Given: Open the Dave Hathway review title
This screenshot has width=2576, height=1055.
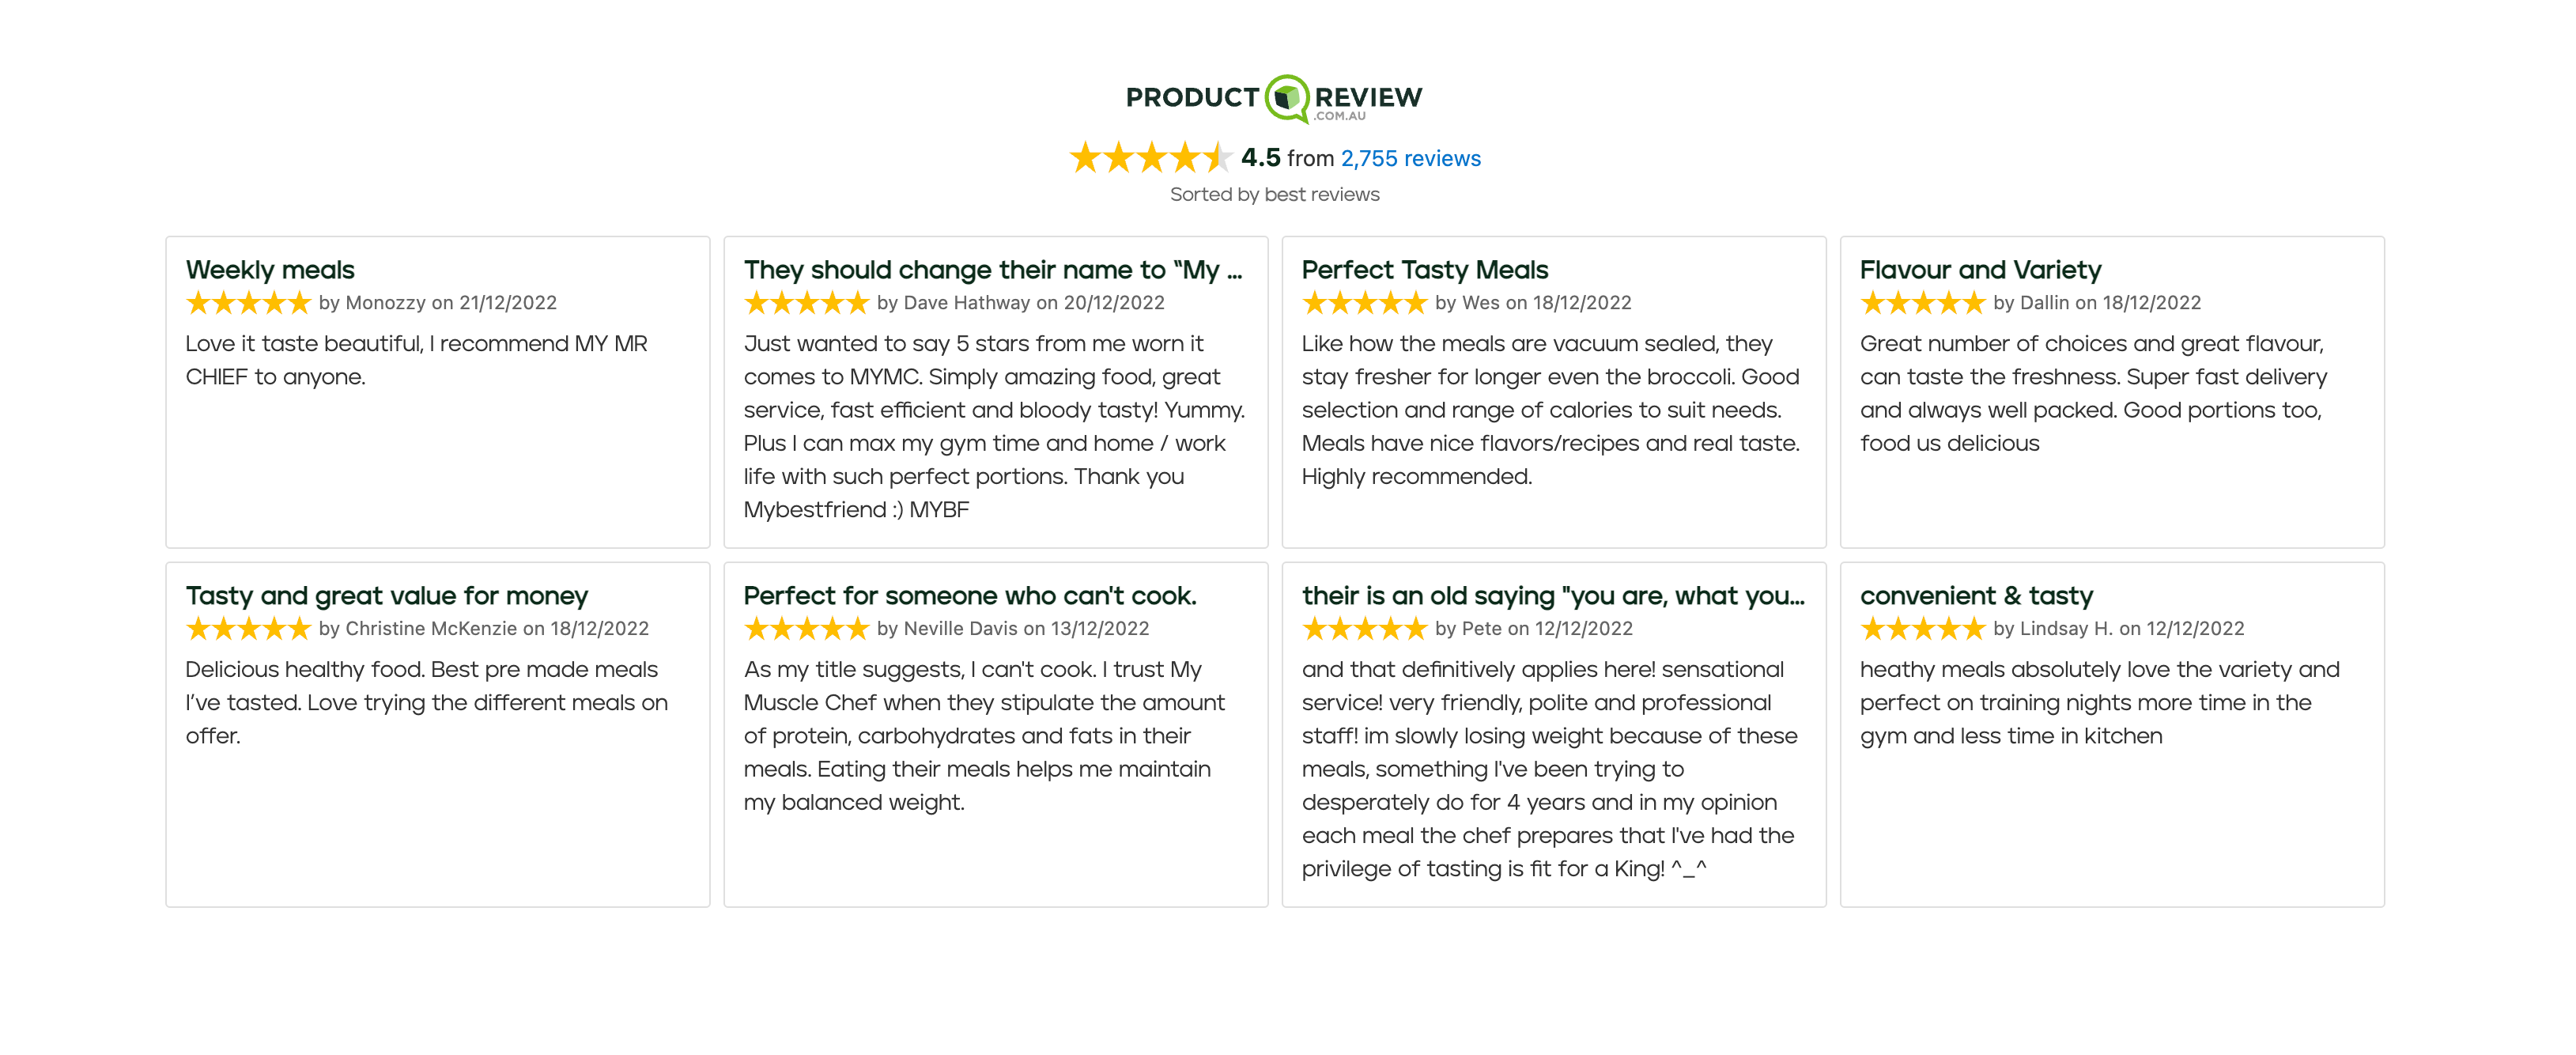Looking at the screenshot, I should point(992,269).
